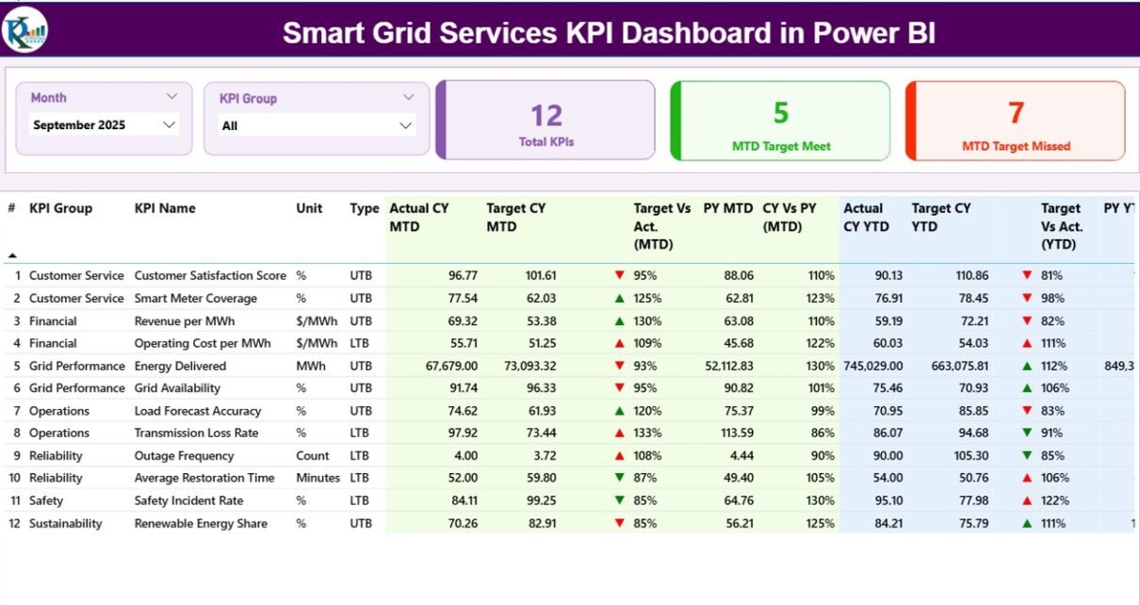Click the red up arrow for Operating Cost per MWh MTD
This screenshot has width=1140, height=605.
click(x=619, y=343)
